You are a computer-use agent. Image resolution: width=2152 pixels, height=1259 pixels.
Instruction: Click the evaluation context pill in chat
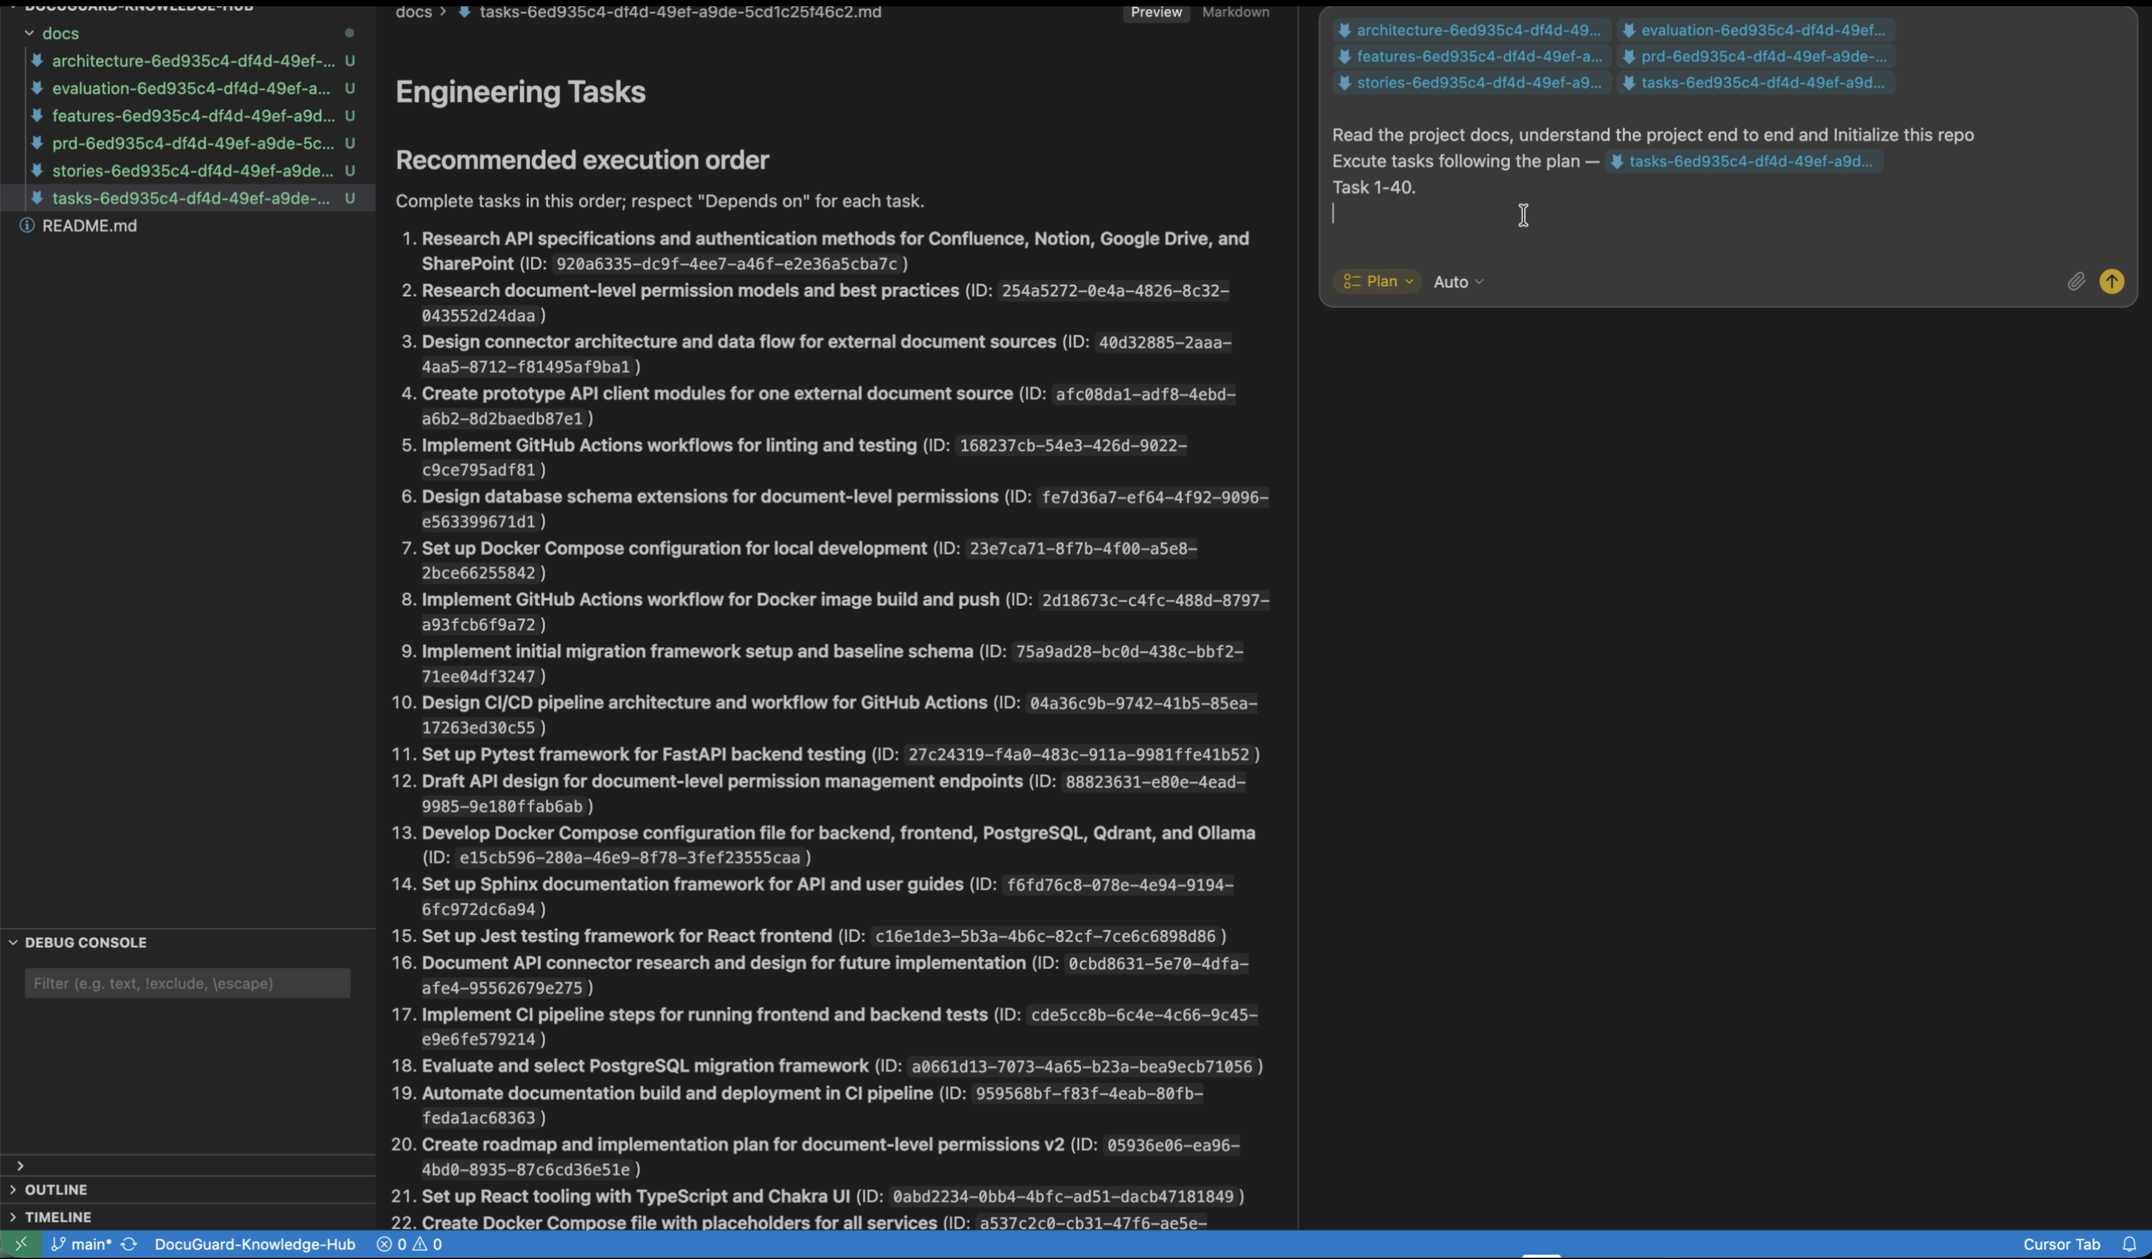pos(1755,30)
